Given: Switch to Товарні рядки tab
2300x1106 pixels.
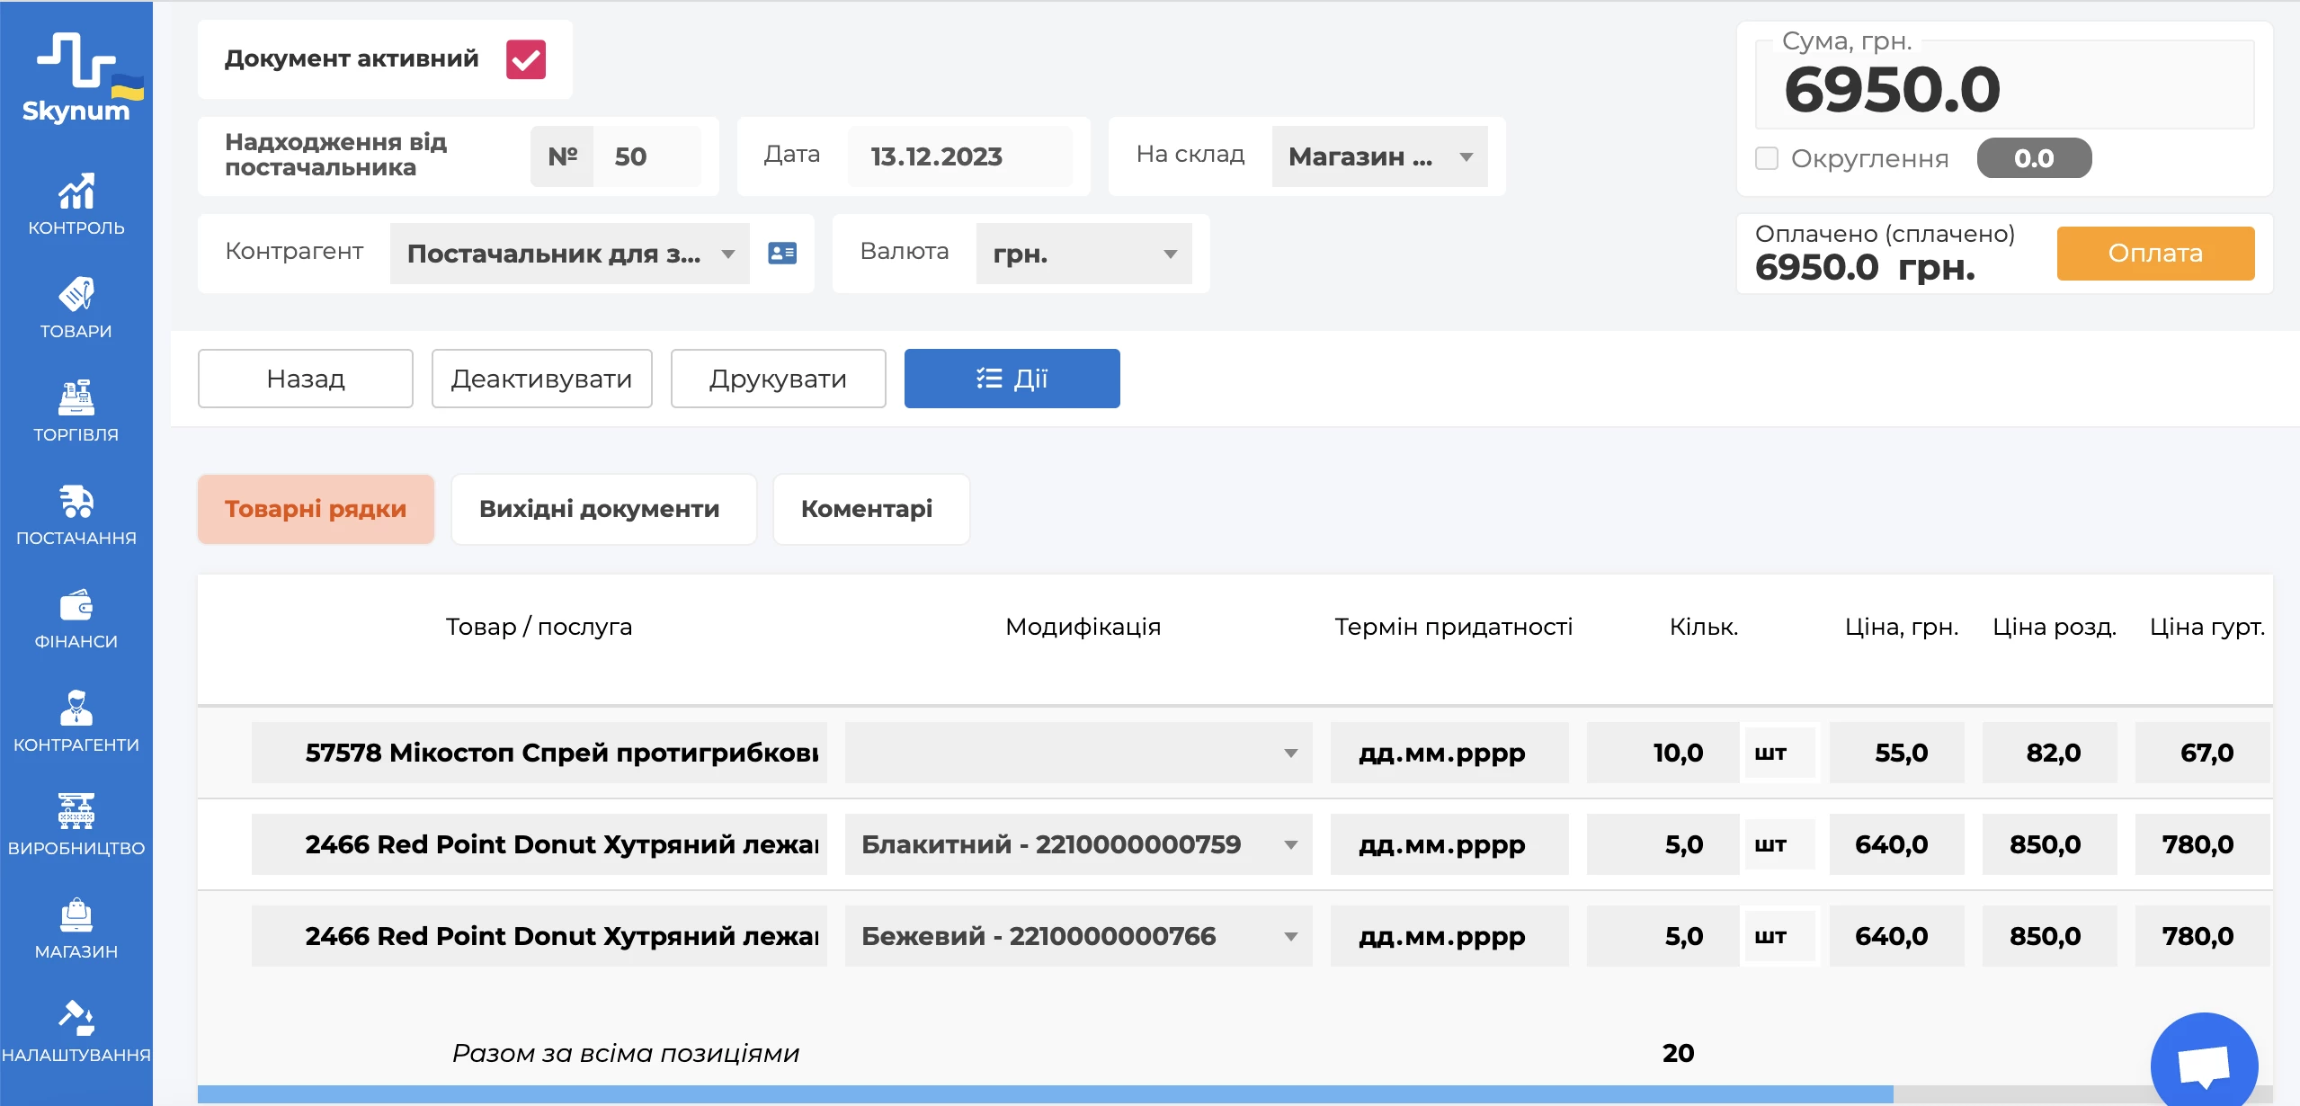Looking at the screenshot, I should pyautogui.click(x=316, y=509).
